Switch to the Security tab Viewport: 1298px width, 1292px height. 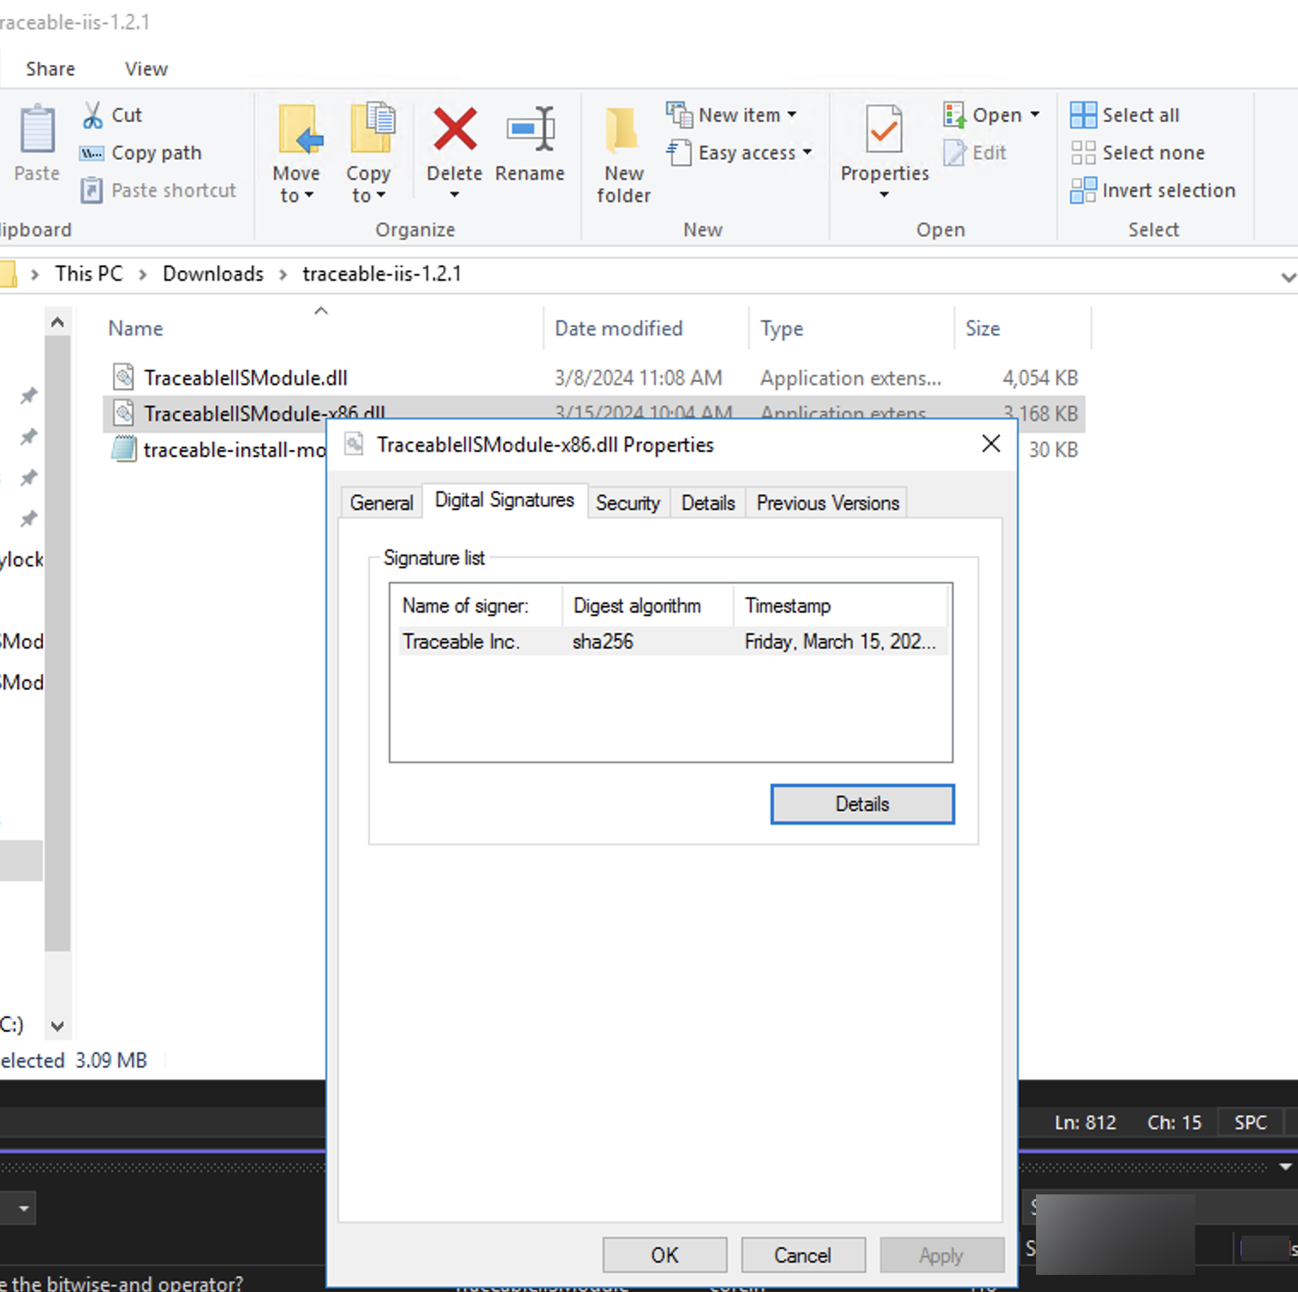[628, 503]
